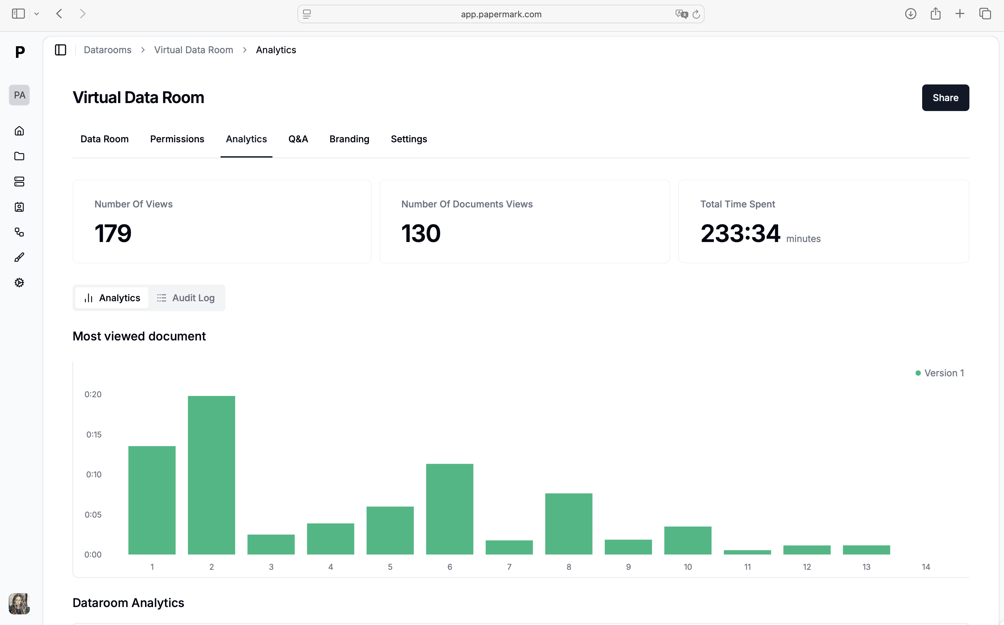Switch to the Audit Log view

(x=186, y=298)
